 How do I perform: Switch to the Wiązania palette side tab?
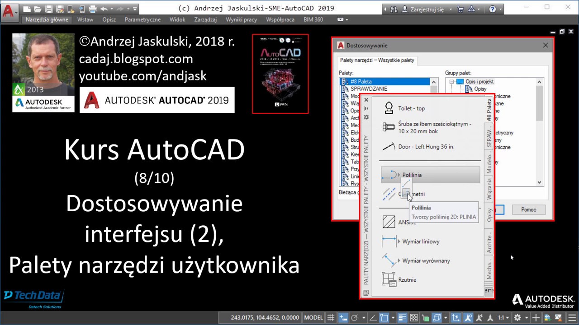[x=489, y=190]
